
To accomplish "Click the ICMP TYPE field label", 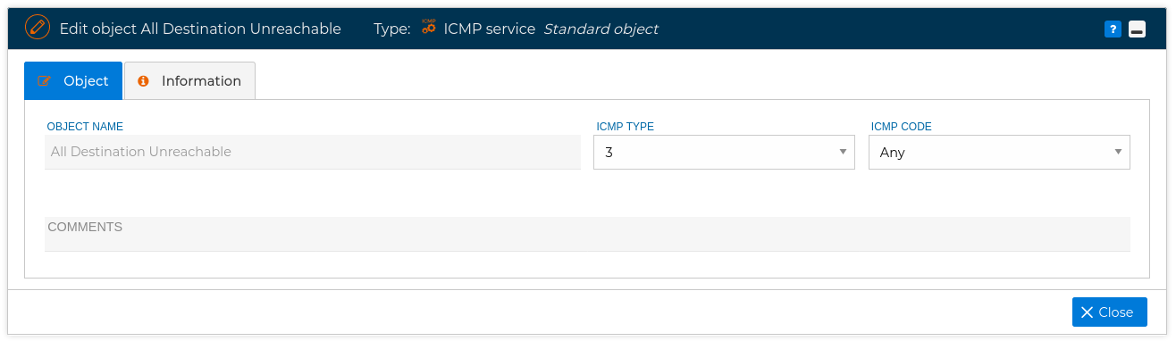I will point(625,127).
